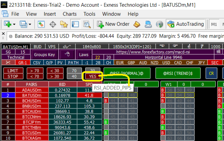The height and width of the screenshot is (141, 224).
Task: Click the left-pointing hand icon after DPI cell
Action: pyautogui.click(x=162, y=46)
